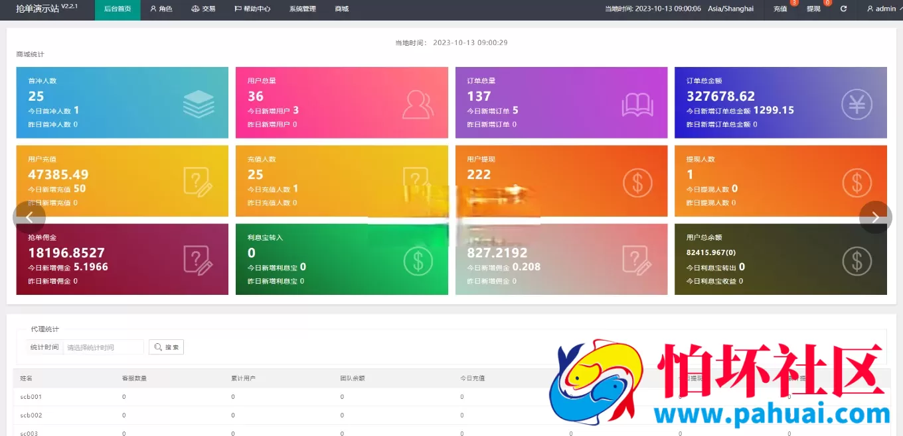Open the 帮助中心 menu item
This screenshot has width=903, height=436.
tap(252, 9)
